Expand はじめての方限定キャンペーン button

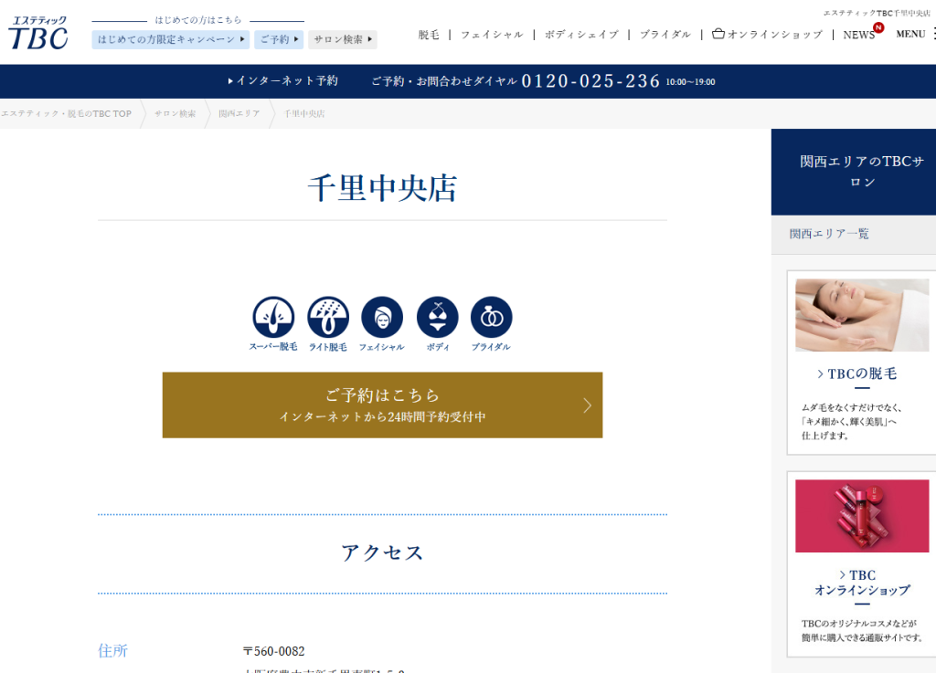(x=171, y=39)
